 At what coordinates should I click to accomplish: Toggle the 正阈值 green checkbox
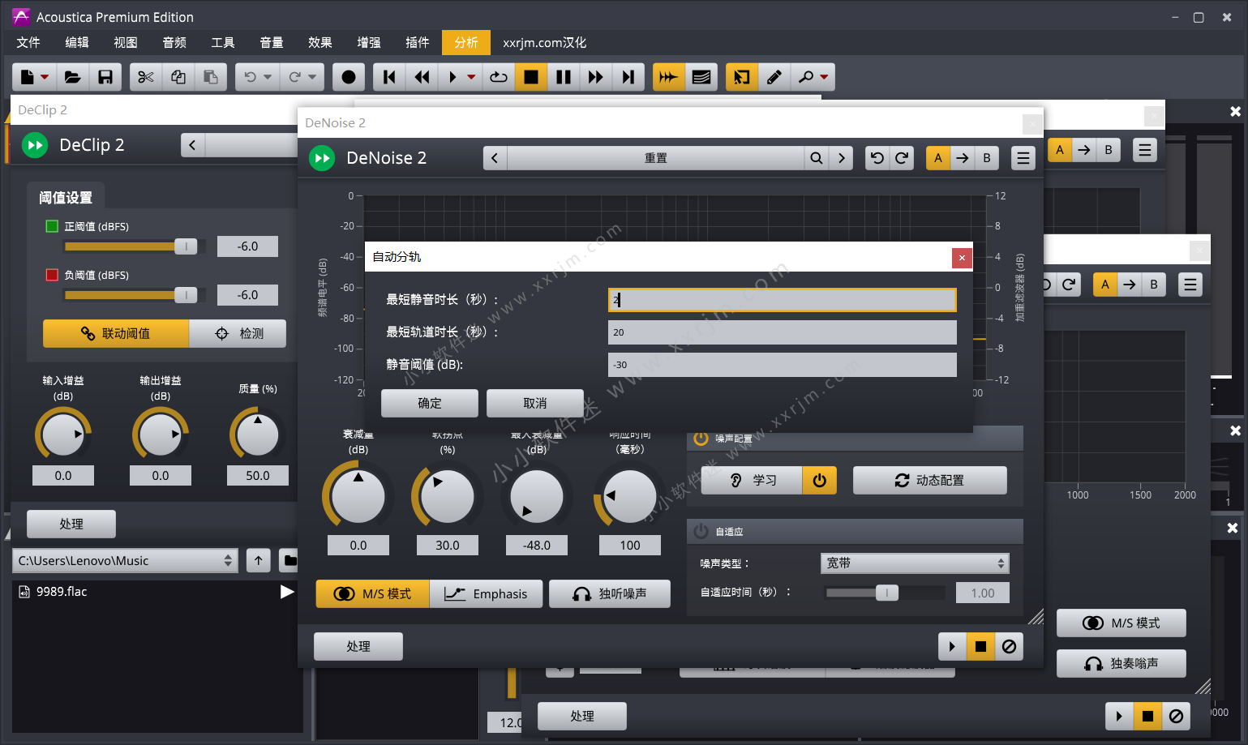[53, 226]
